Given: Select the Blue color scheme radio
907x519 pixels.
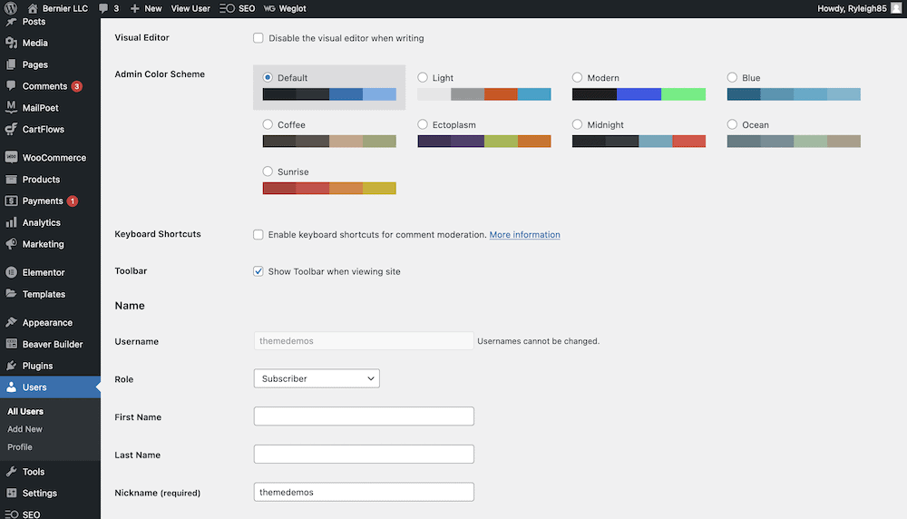Looking at the screenshot, I should (732, 77).
